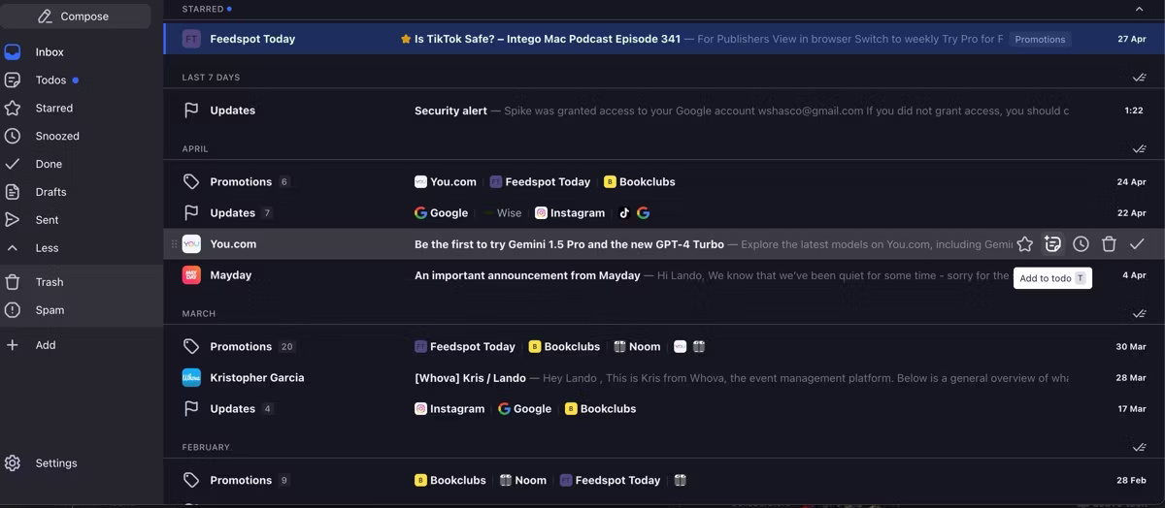Click Add in the sidebar

(x=46, y=345)
